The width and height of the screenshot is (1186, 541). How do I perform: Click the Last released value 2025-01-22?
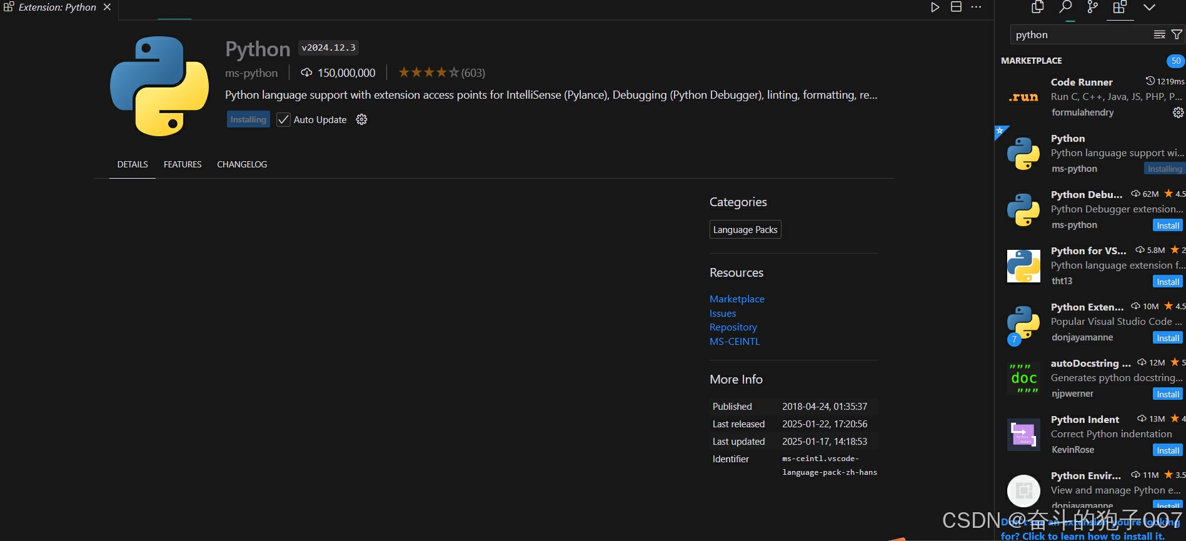pyautogui.click(x=825, y=424)
